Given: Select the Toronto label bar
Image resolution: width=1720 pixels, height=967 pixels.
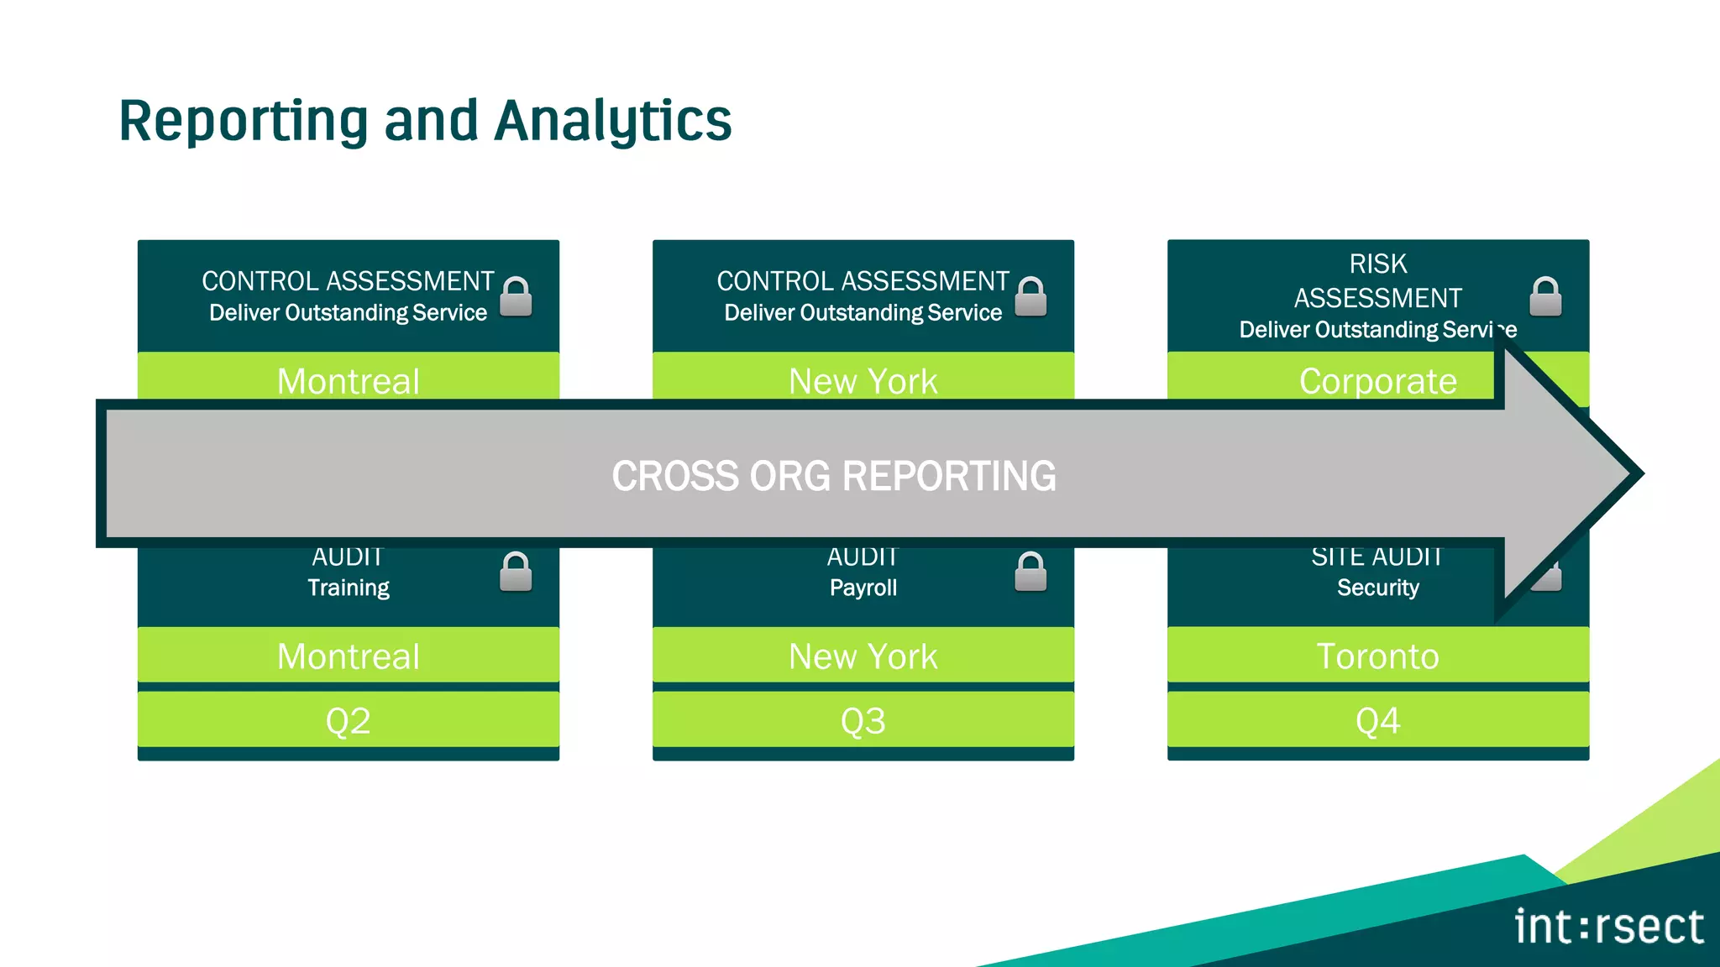Looking at the screenshot, I should coord(1377,656).
